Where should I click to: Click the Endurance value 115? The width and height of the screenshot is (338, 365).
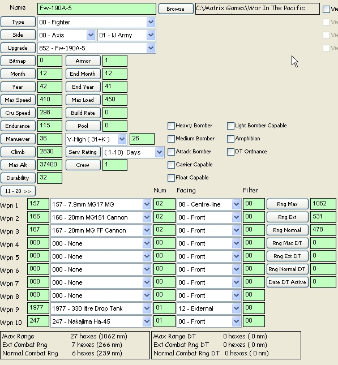click(x=50, y=126)
